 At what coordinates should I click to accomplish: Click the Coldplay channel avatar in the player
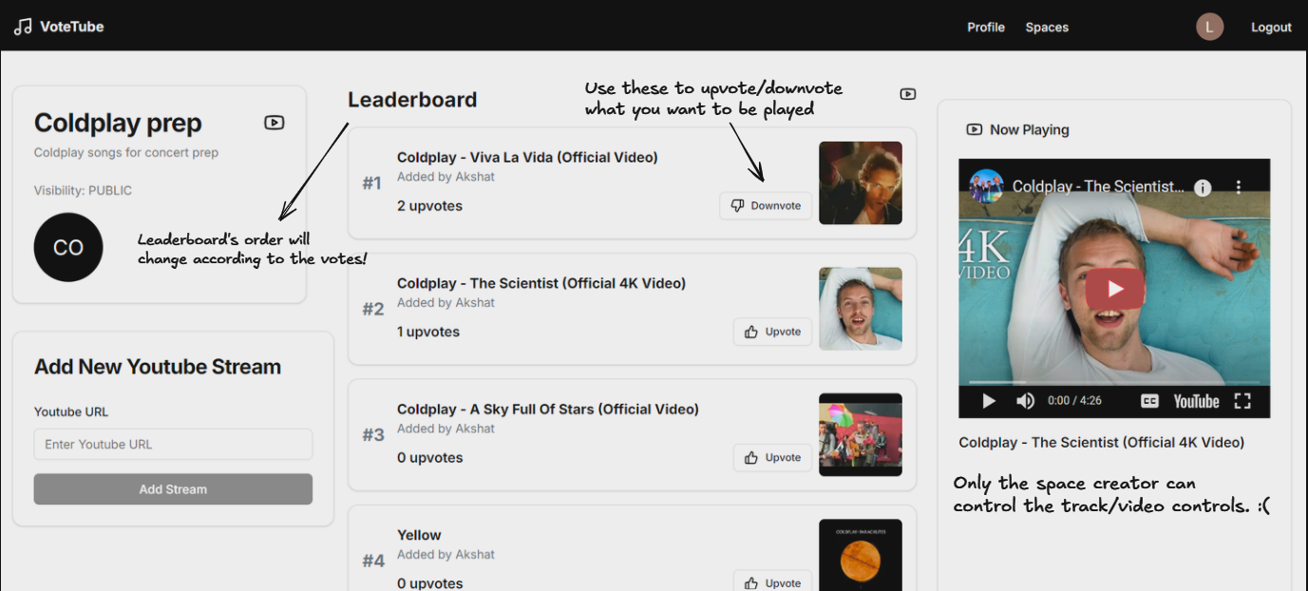[986, 186]
